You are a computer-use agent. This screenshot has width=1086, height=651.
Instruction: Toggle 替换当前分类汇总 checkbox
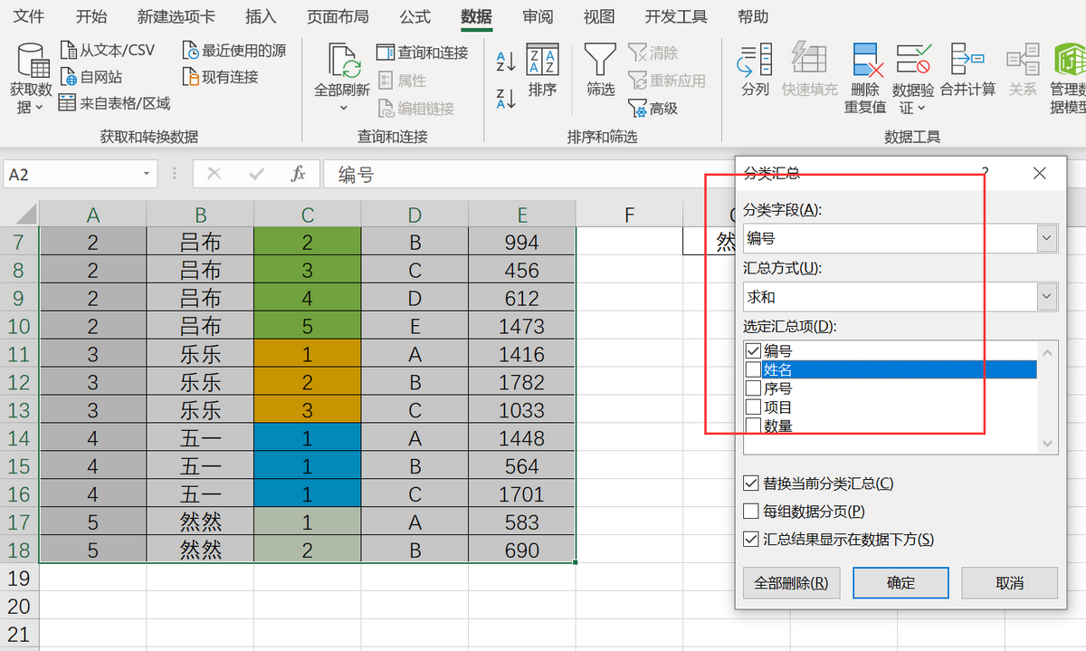point(750,483)
